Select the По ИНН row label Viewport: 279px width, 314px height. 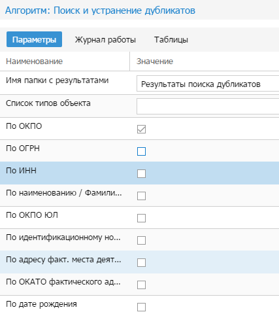coord(21,170)
